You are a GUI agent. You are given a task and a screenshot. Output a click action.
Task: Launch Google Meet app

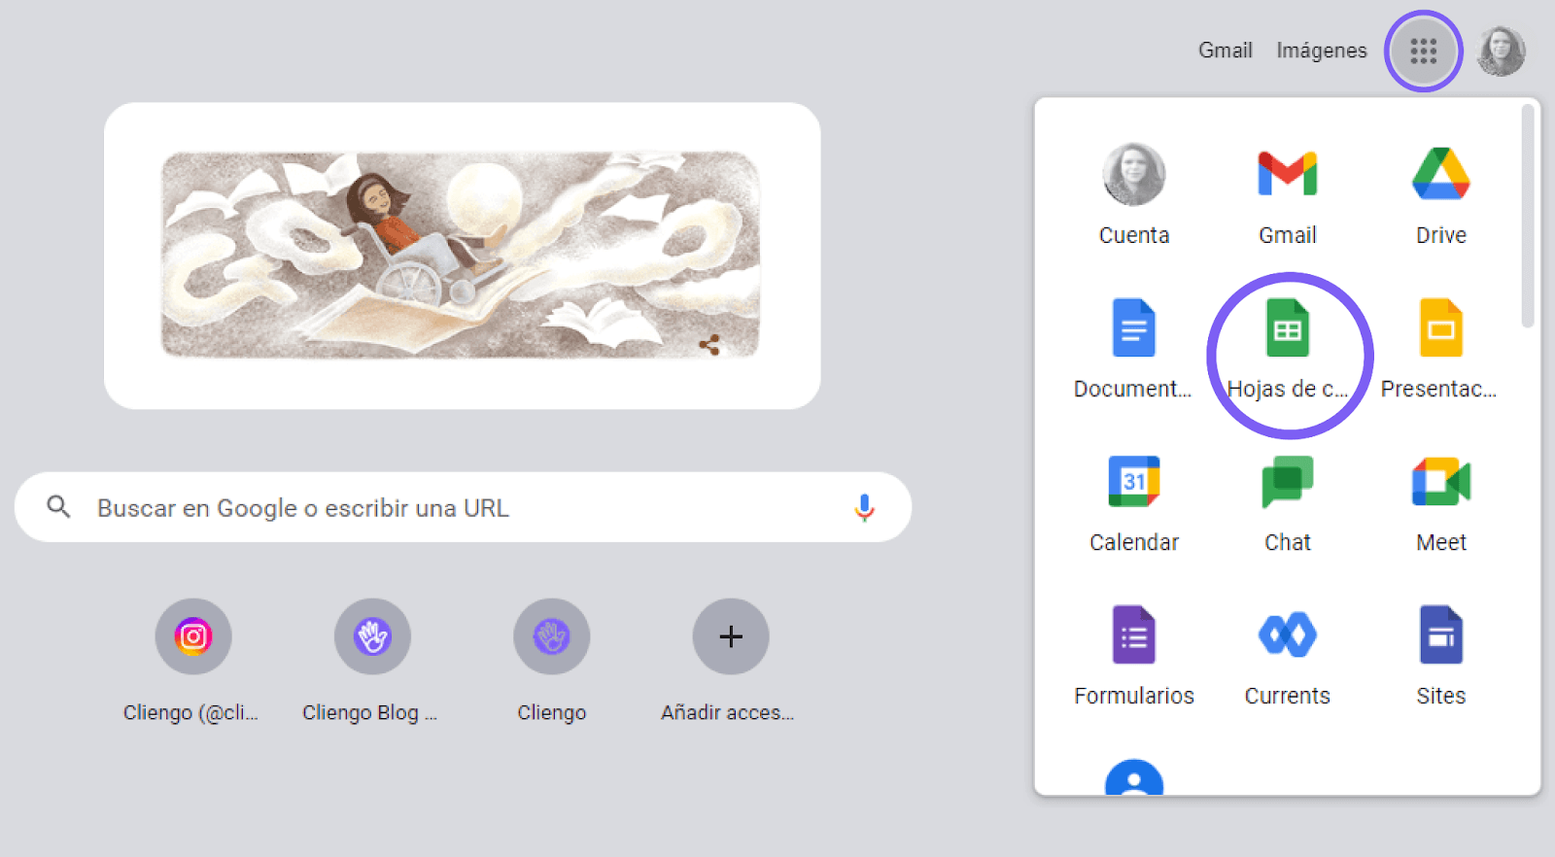(1441, 502)
